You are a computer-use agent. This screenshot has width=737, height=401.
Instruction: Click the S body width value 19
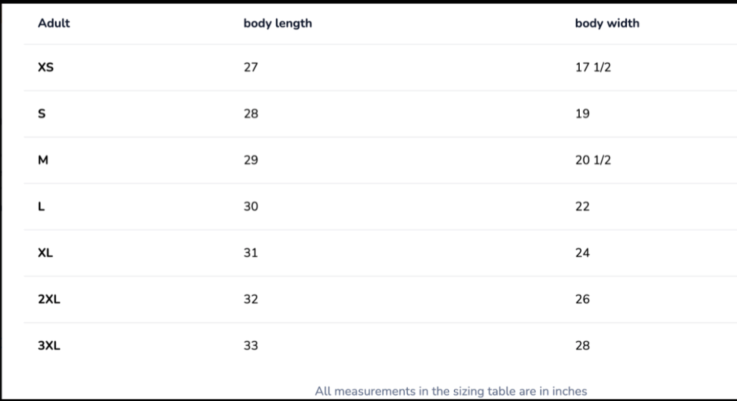point(582,113)
